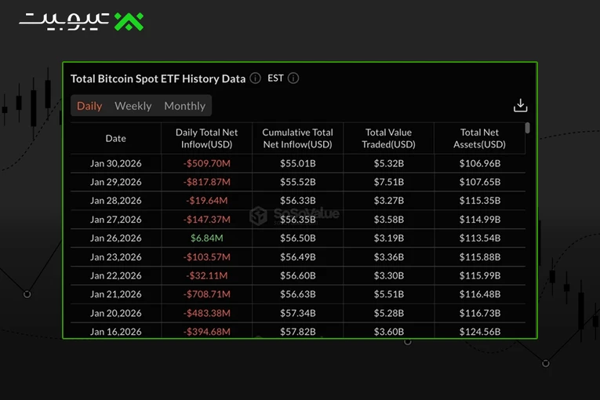This screenshot has height=400, width=600.
Task: Open info icon next to History Data title
Action: [x=255, y=78]
